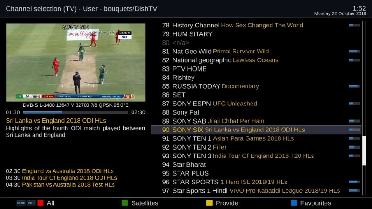Open the blue Favourites button
372x209 pixels.
294,203
